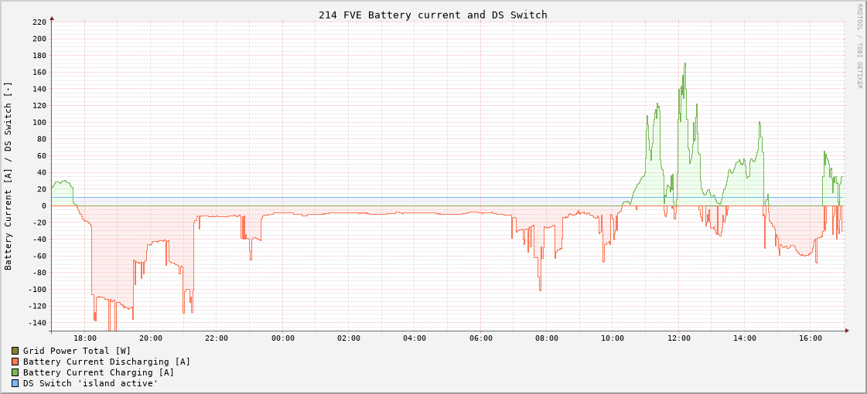The width and height of the screenshot is (867, 394).
Task: Click the -140 value on the Y axis
Action: pyautogui.click(x=36, y=324)
